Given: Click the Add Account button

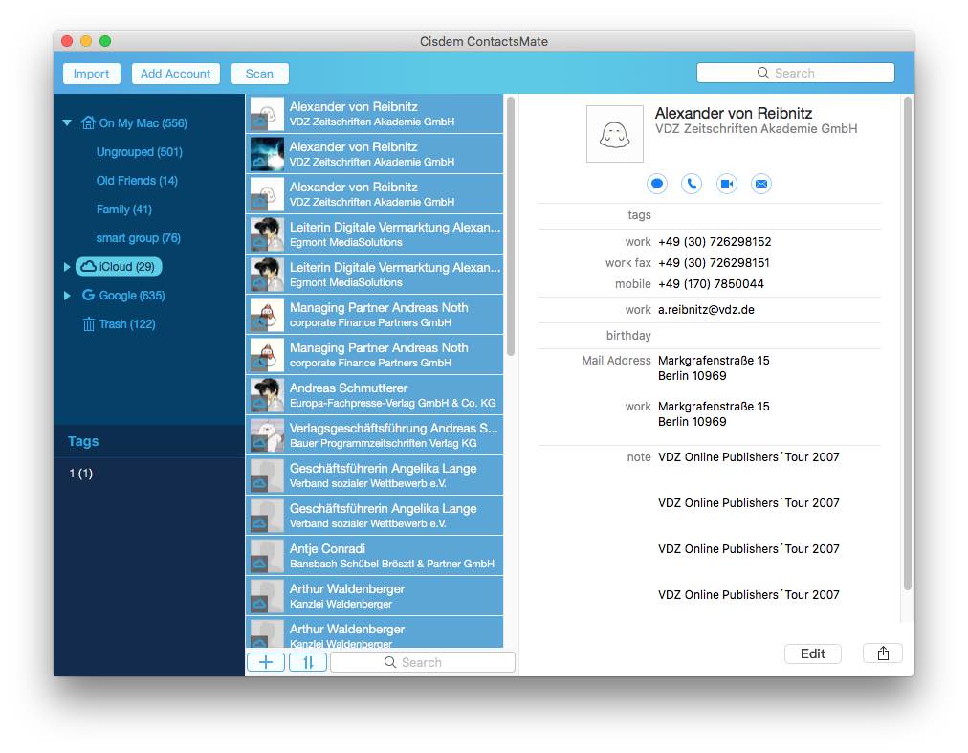Looking at the screenshot, I should tap(175, 74).
